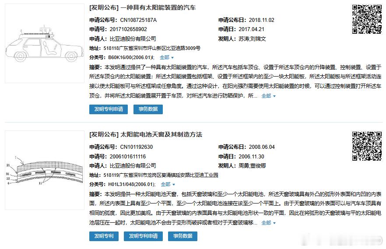This screenshot has height=249, width=386.
Task: Select inventors 苏涛;刘锦文
Action: click(x=253, y=39)
